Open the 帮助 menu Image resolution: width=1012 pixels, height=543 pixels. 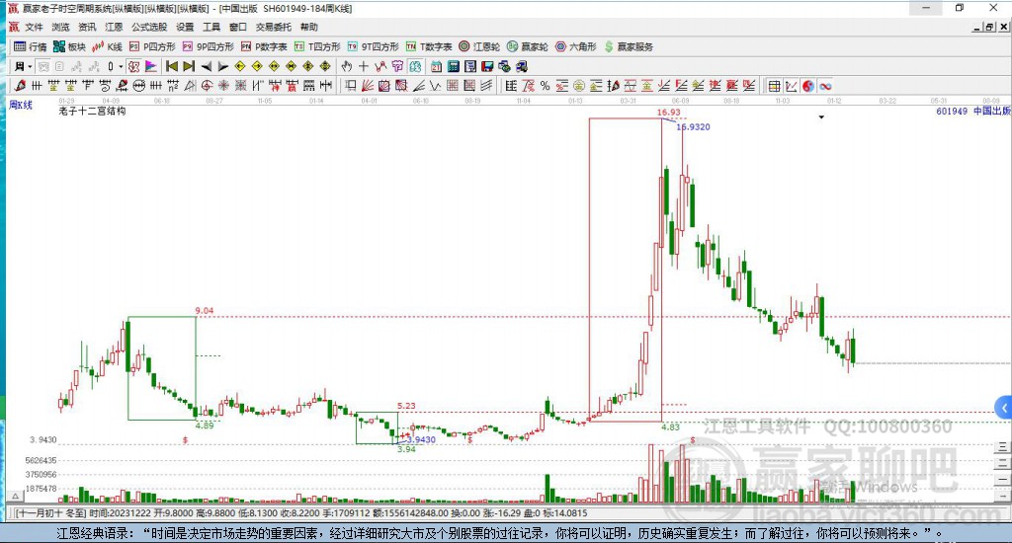(308, 27)
